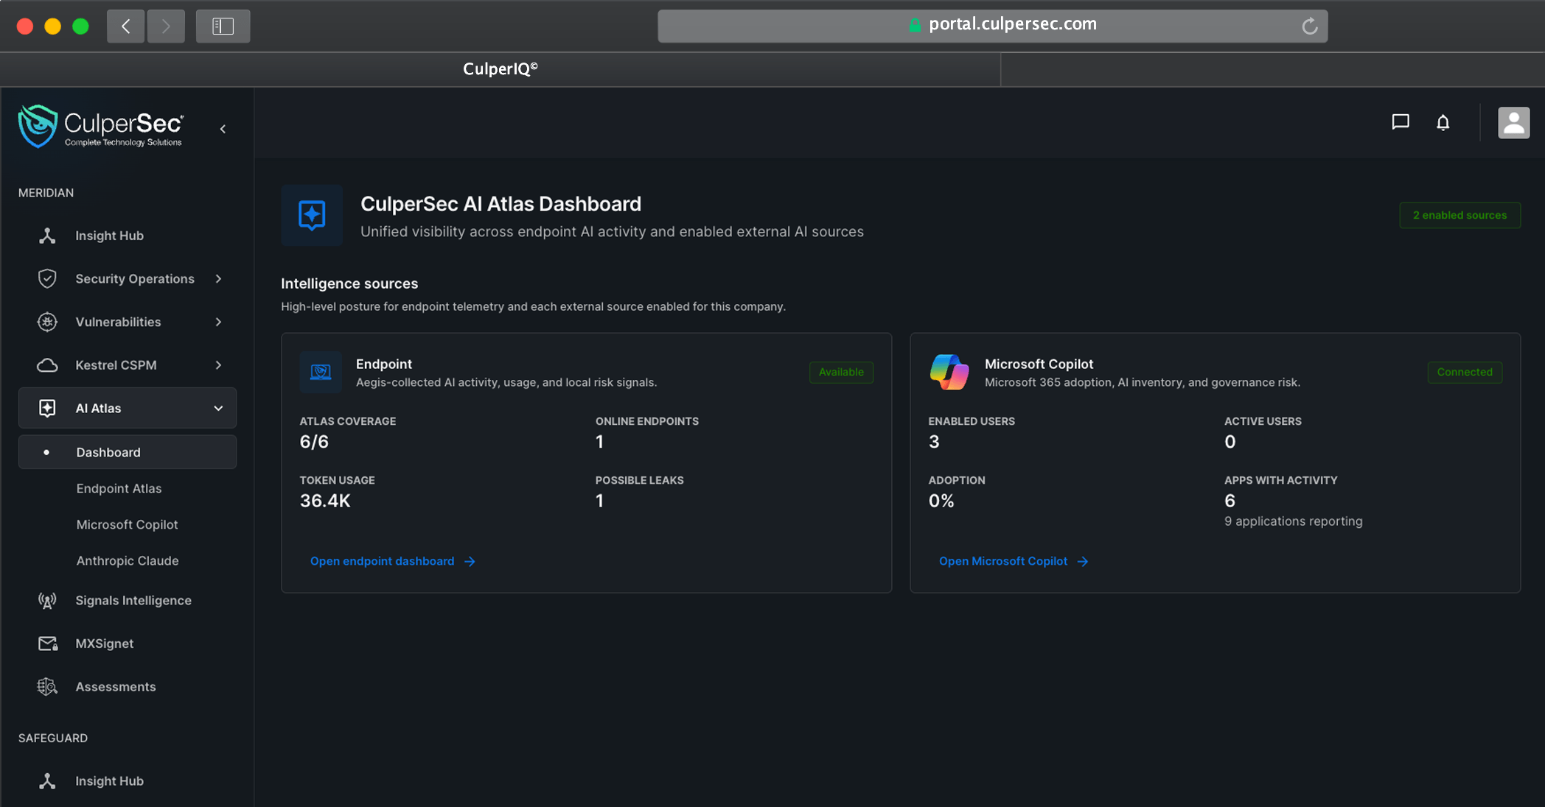This screenshot has width=1545, height=807.
Task: Expand the Kestrel CSPM chevron
Action: point(218,365)
